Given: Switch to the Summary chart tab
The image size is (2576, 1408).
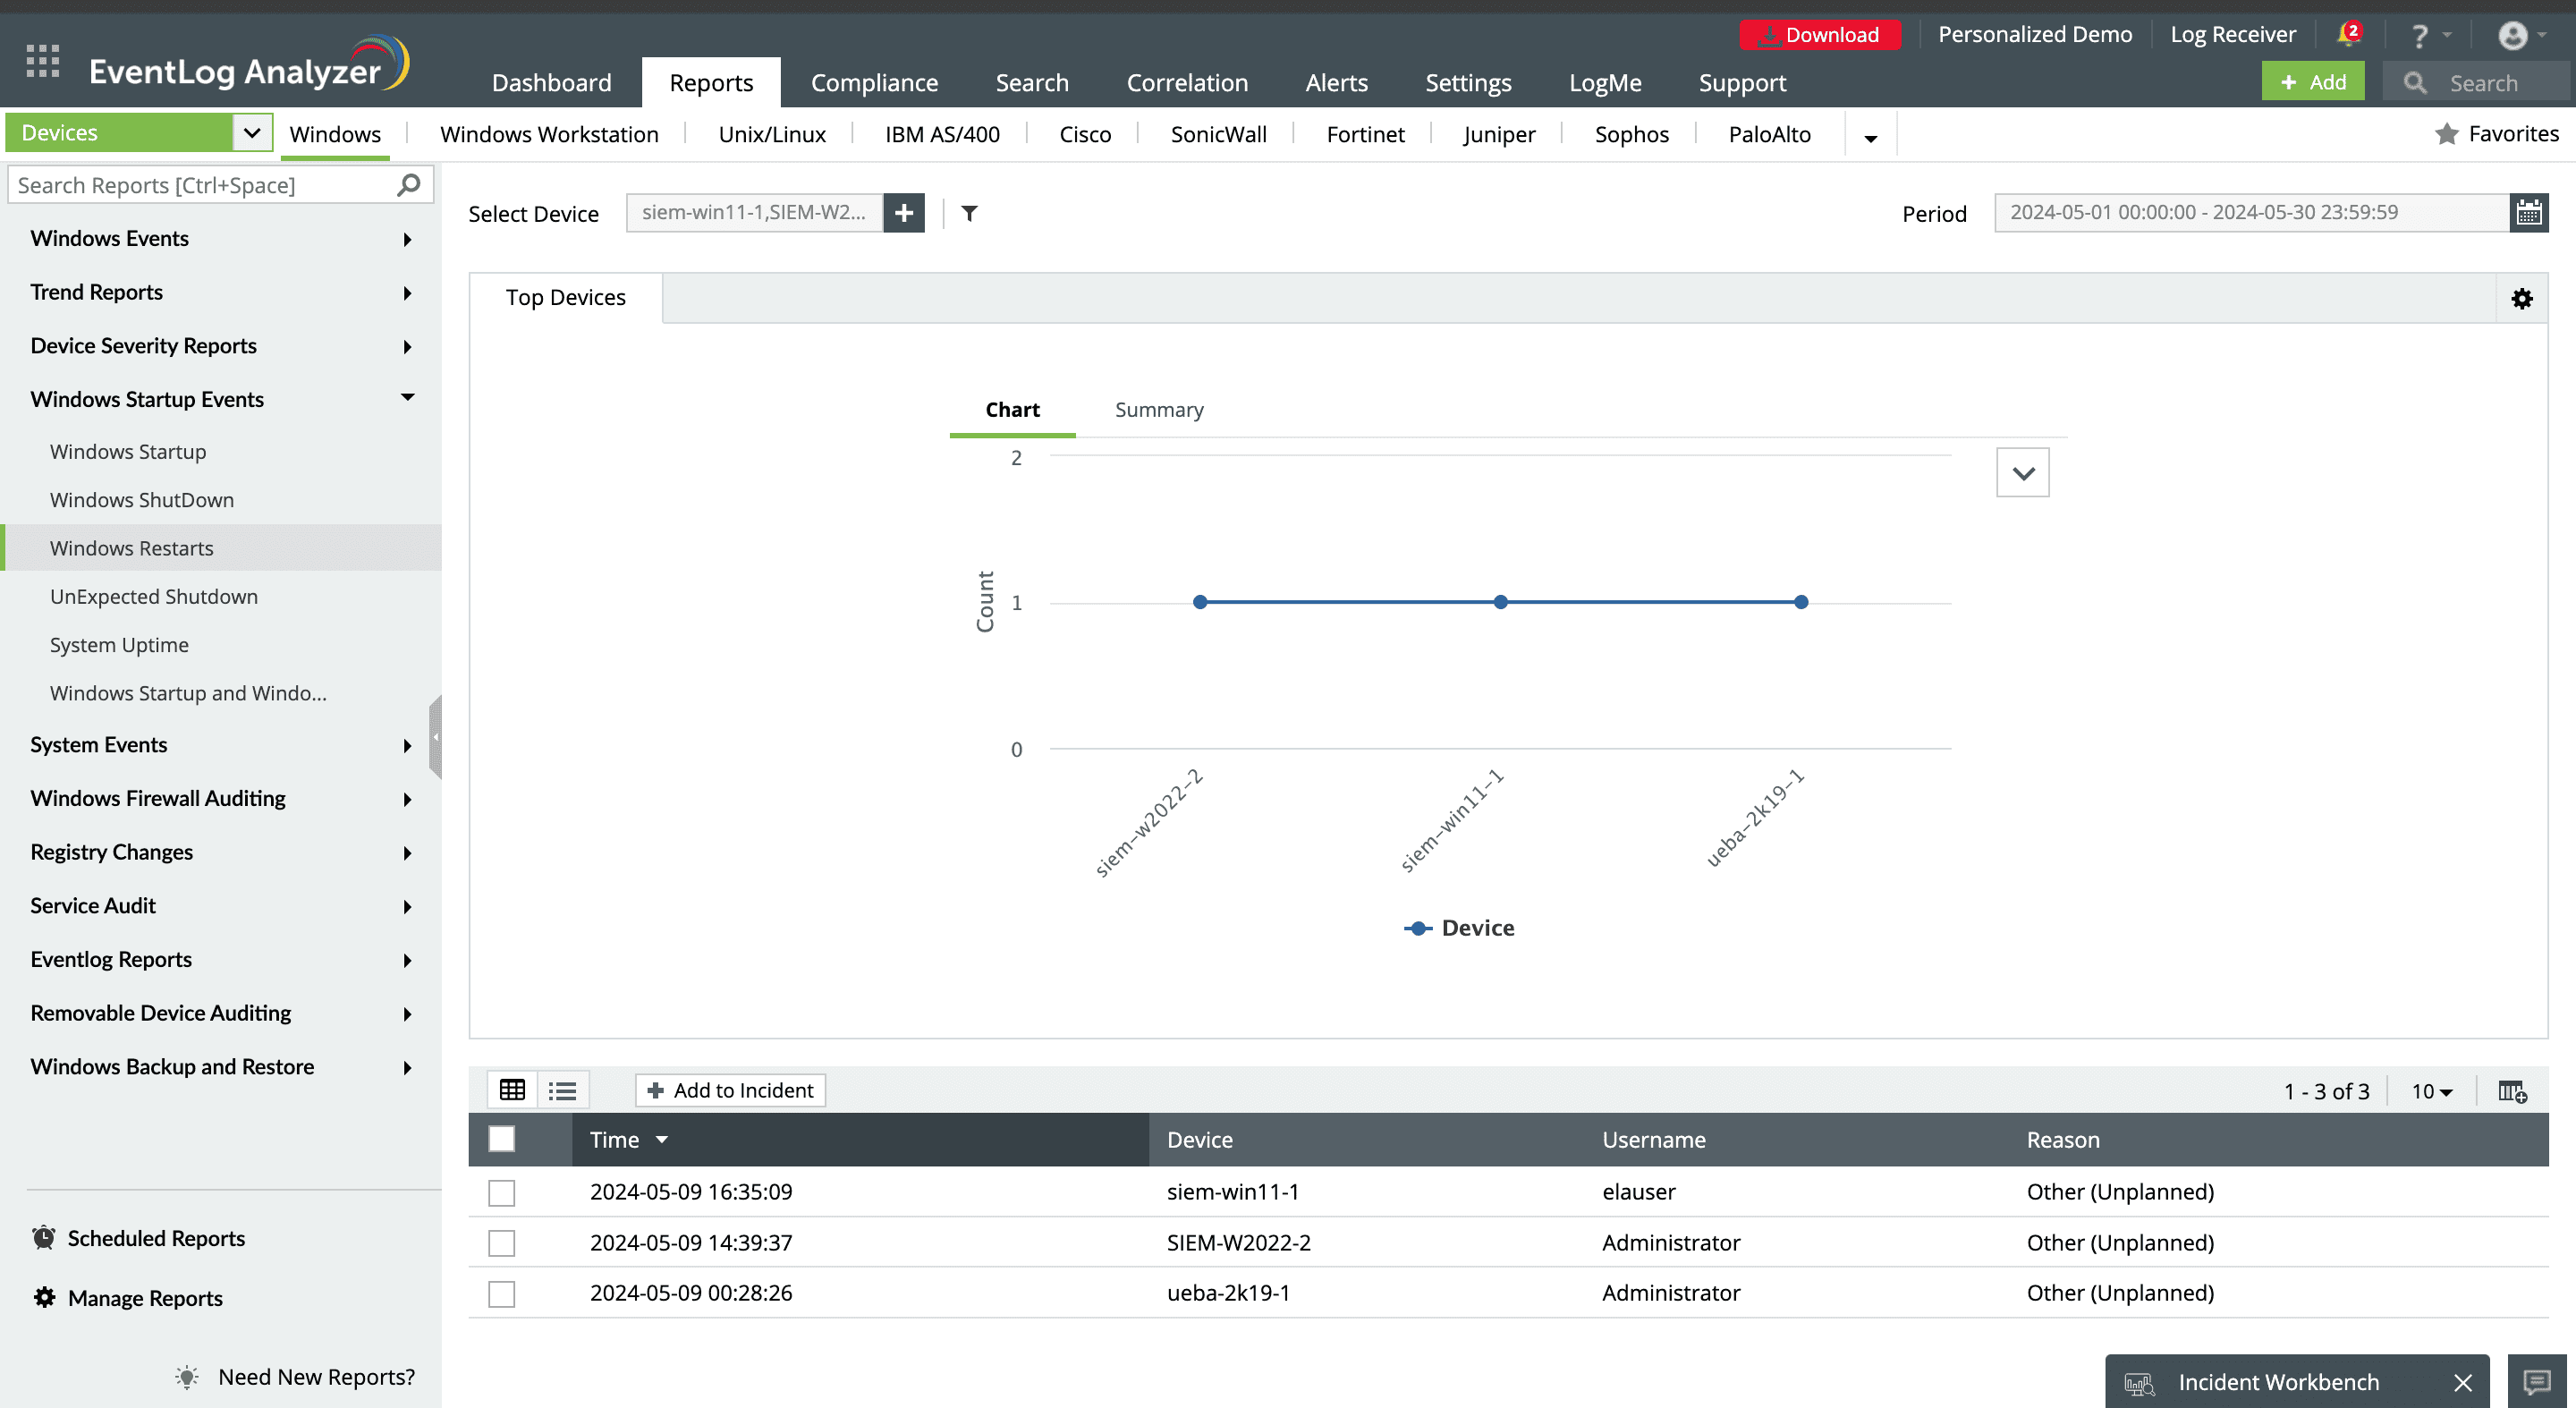Looking at the screenshot, I should [x=1158, y=410].
